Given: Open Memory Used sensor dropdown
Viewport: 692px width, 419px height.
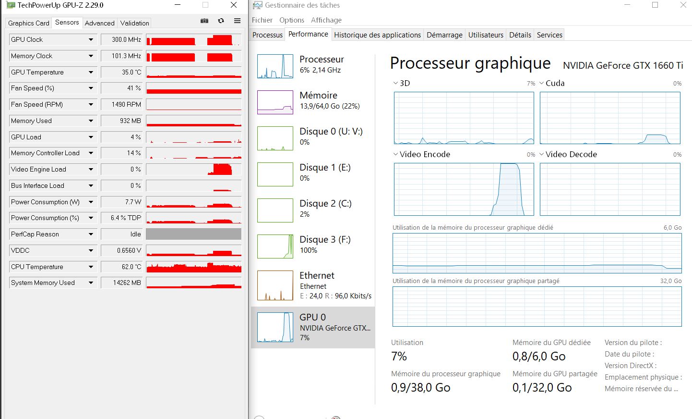Looking at the screenshot, I should point(91,121).
